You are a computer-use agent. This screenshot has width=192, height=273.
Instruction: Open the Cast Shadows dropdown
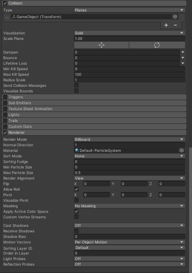[130, 225]
